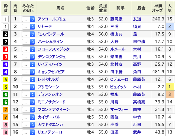Open jockey link 三浦
The width and height of the screenshot is (175, 137).
tap(114, 27)
